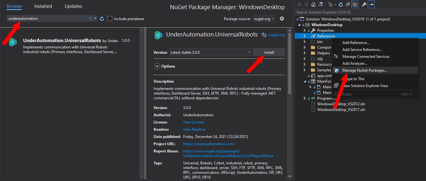Image resolution: width=426 pixels, height=181 pixels.
Task: Install the UnderAutomation.UniversalRobots package
Action: click(269, 52)
